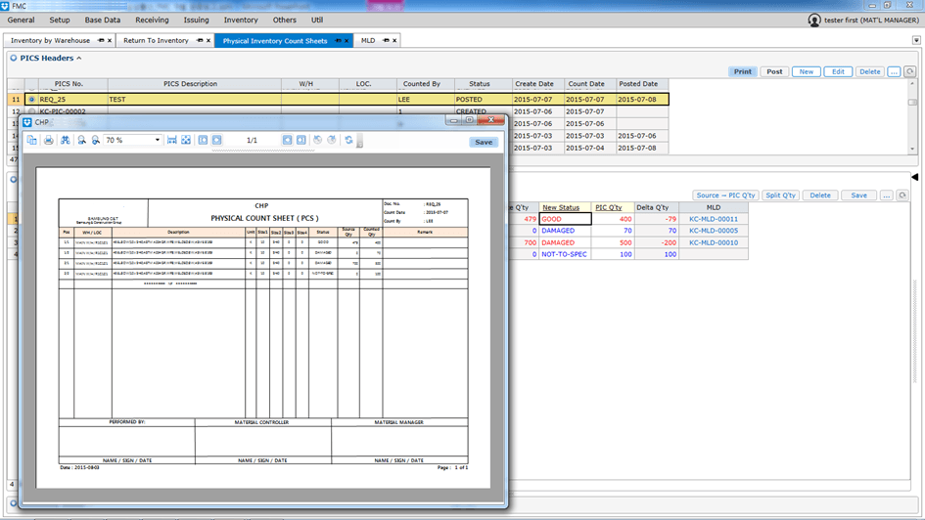The width and height of the screenshot is (925, 520).
Task: Open the KC-MLD-00011 link
Action: [713, 219]
